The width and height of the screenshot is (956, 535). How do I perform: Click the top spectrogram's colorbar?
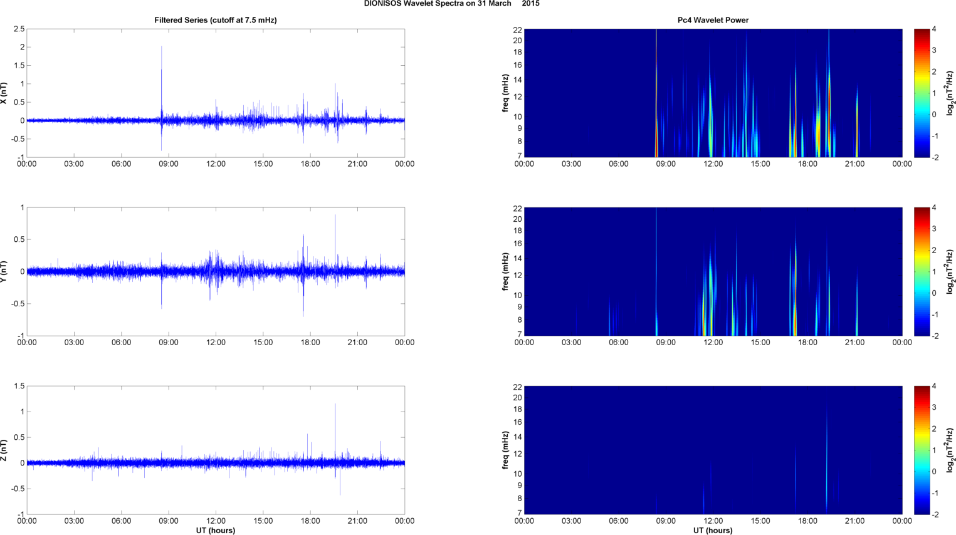pyautogui.click(x=922, y=93)
